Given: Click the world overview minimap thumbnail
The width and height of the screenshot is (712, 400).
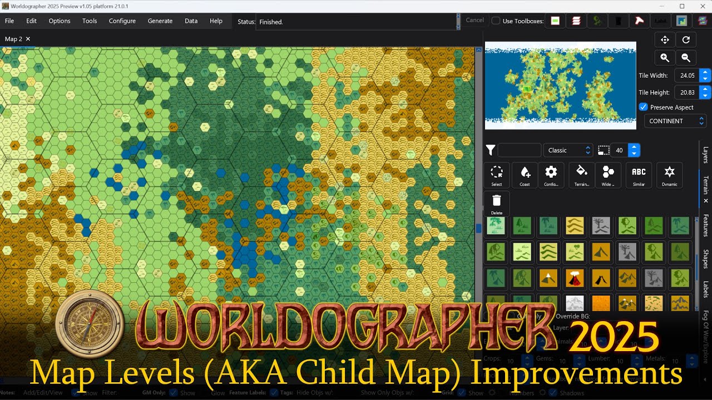Looking at the screenshot, I should pos(561,86).
